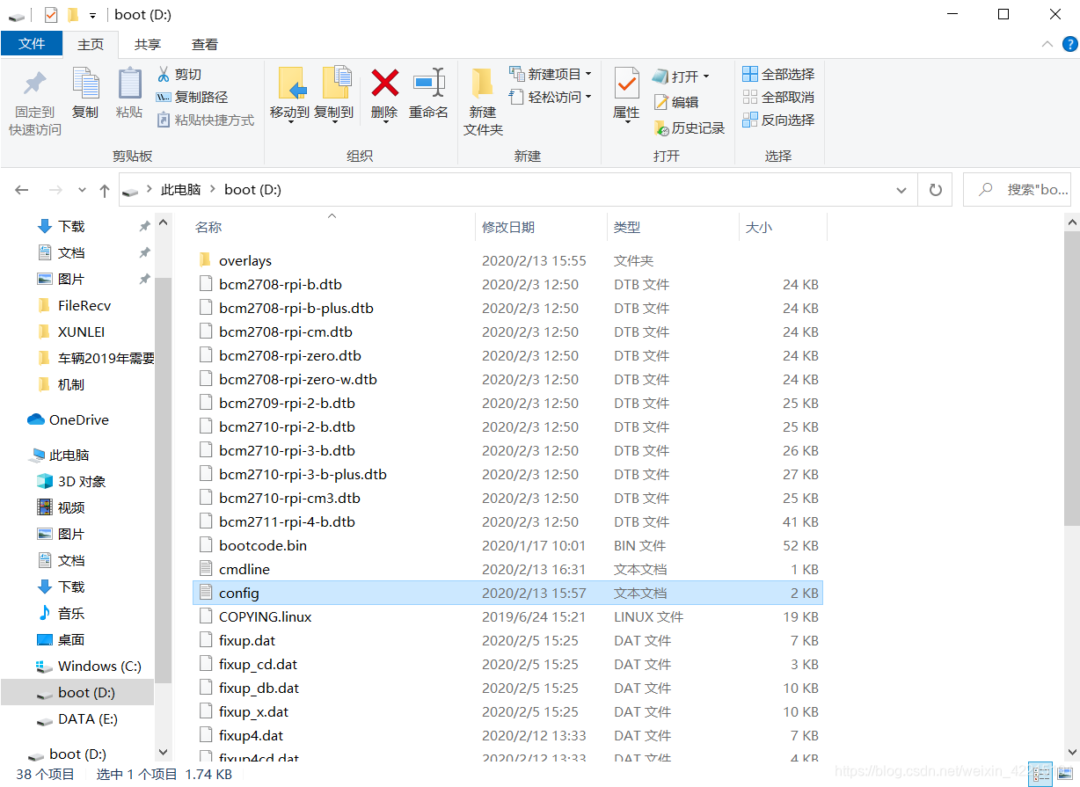This screenshot has height=787, width=1080.
Task: Click the Properties icon in title bar
Action: point(50,15)
